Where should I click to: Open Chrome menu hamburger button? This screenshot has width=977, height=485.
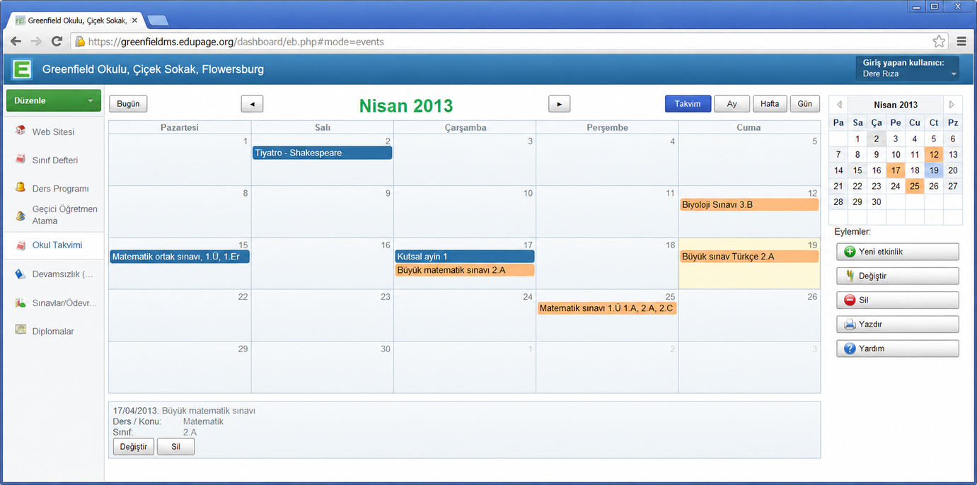tap(961, 42)
